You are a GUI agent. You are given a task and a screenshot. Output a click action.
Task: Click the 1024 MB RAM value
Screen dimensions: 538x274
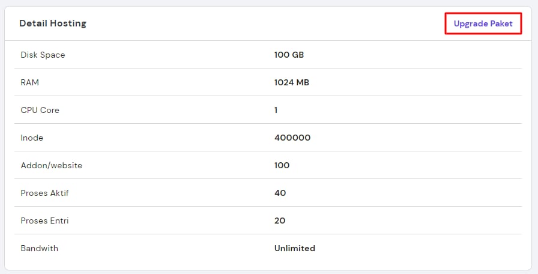291,82
